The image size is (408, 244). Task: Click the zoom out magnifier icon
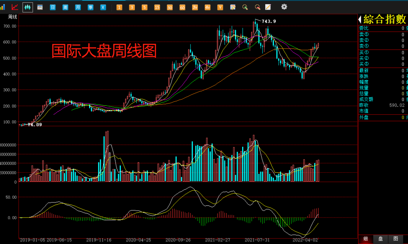[x=258, y=7]
